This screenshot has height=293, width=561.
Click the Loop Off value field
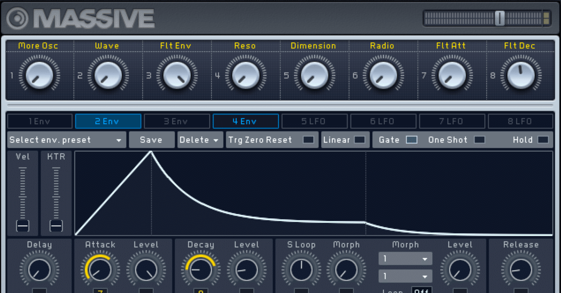[x=422, y=290]
